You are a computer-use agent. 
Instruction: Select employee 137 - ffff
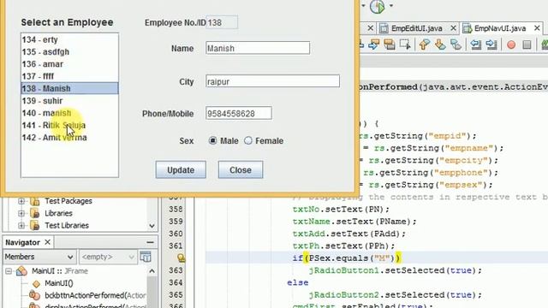click(69, 76)
